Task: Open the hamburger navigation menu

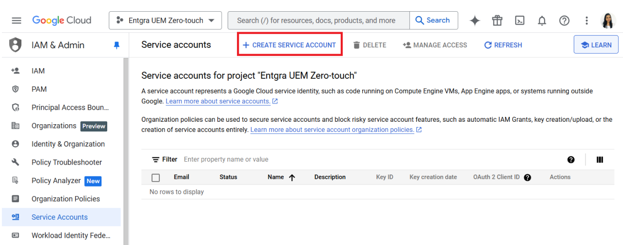Action: pos(17,20)
